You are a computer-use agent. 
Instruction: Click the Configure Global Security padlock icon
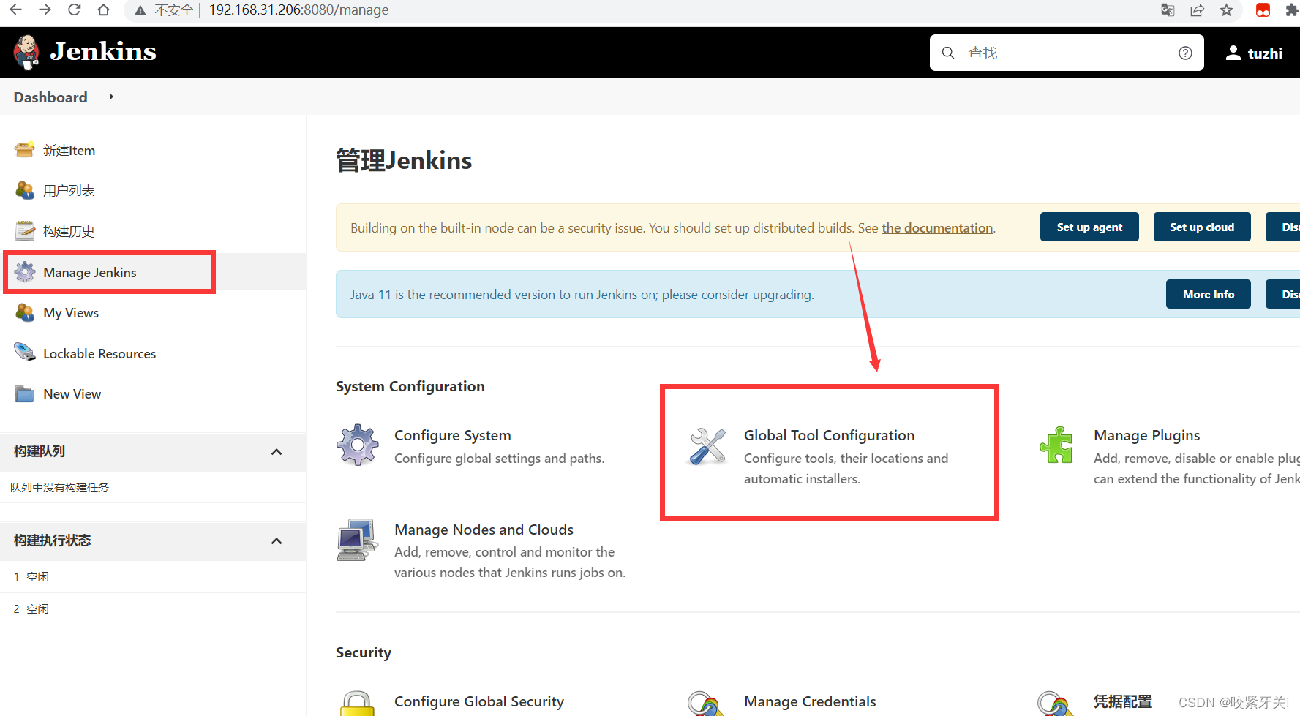358,704
